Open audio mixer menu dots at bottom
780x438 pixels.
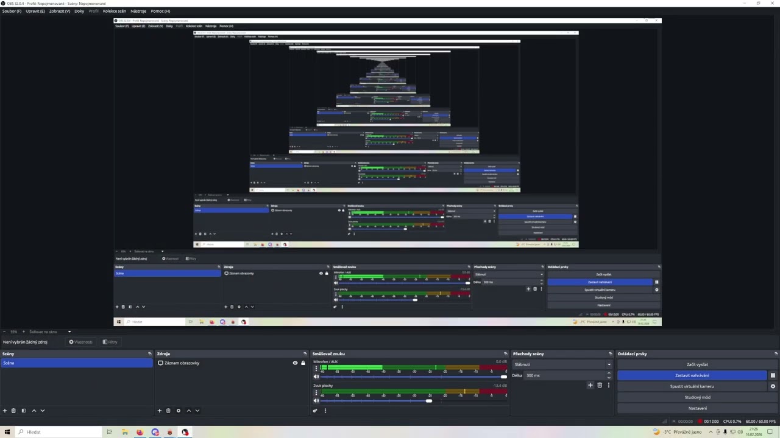(325, 411)
